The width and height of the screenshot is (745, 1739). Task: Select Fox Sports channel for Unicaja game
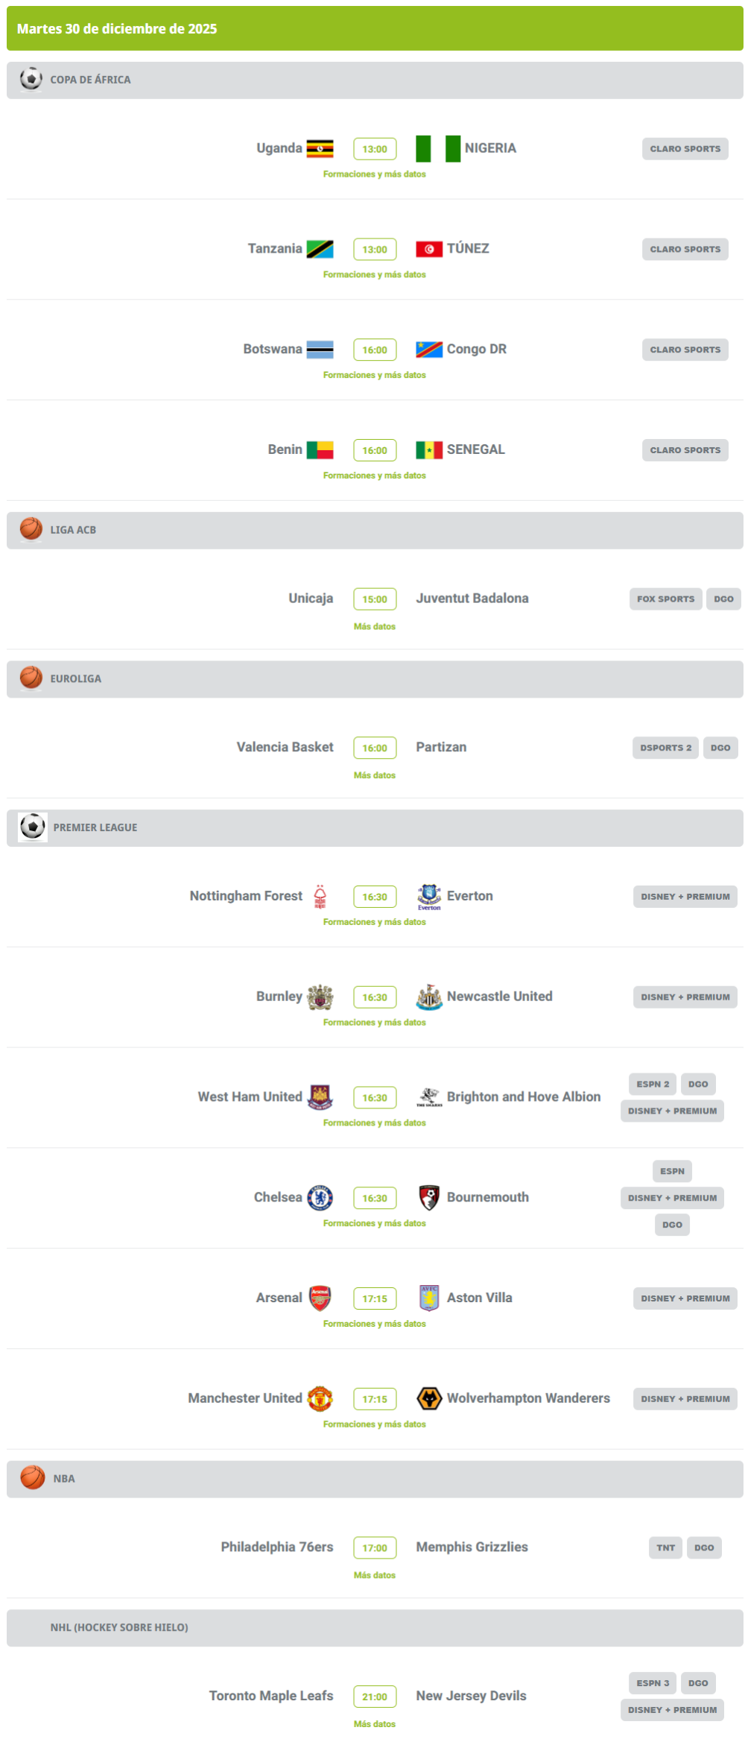coord(665,599)
